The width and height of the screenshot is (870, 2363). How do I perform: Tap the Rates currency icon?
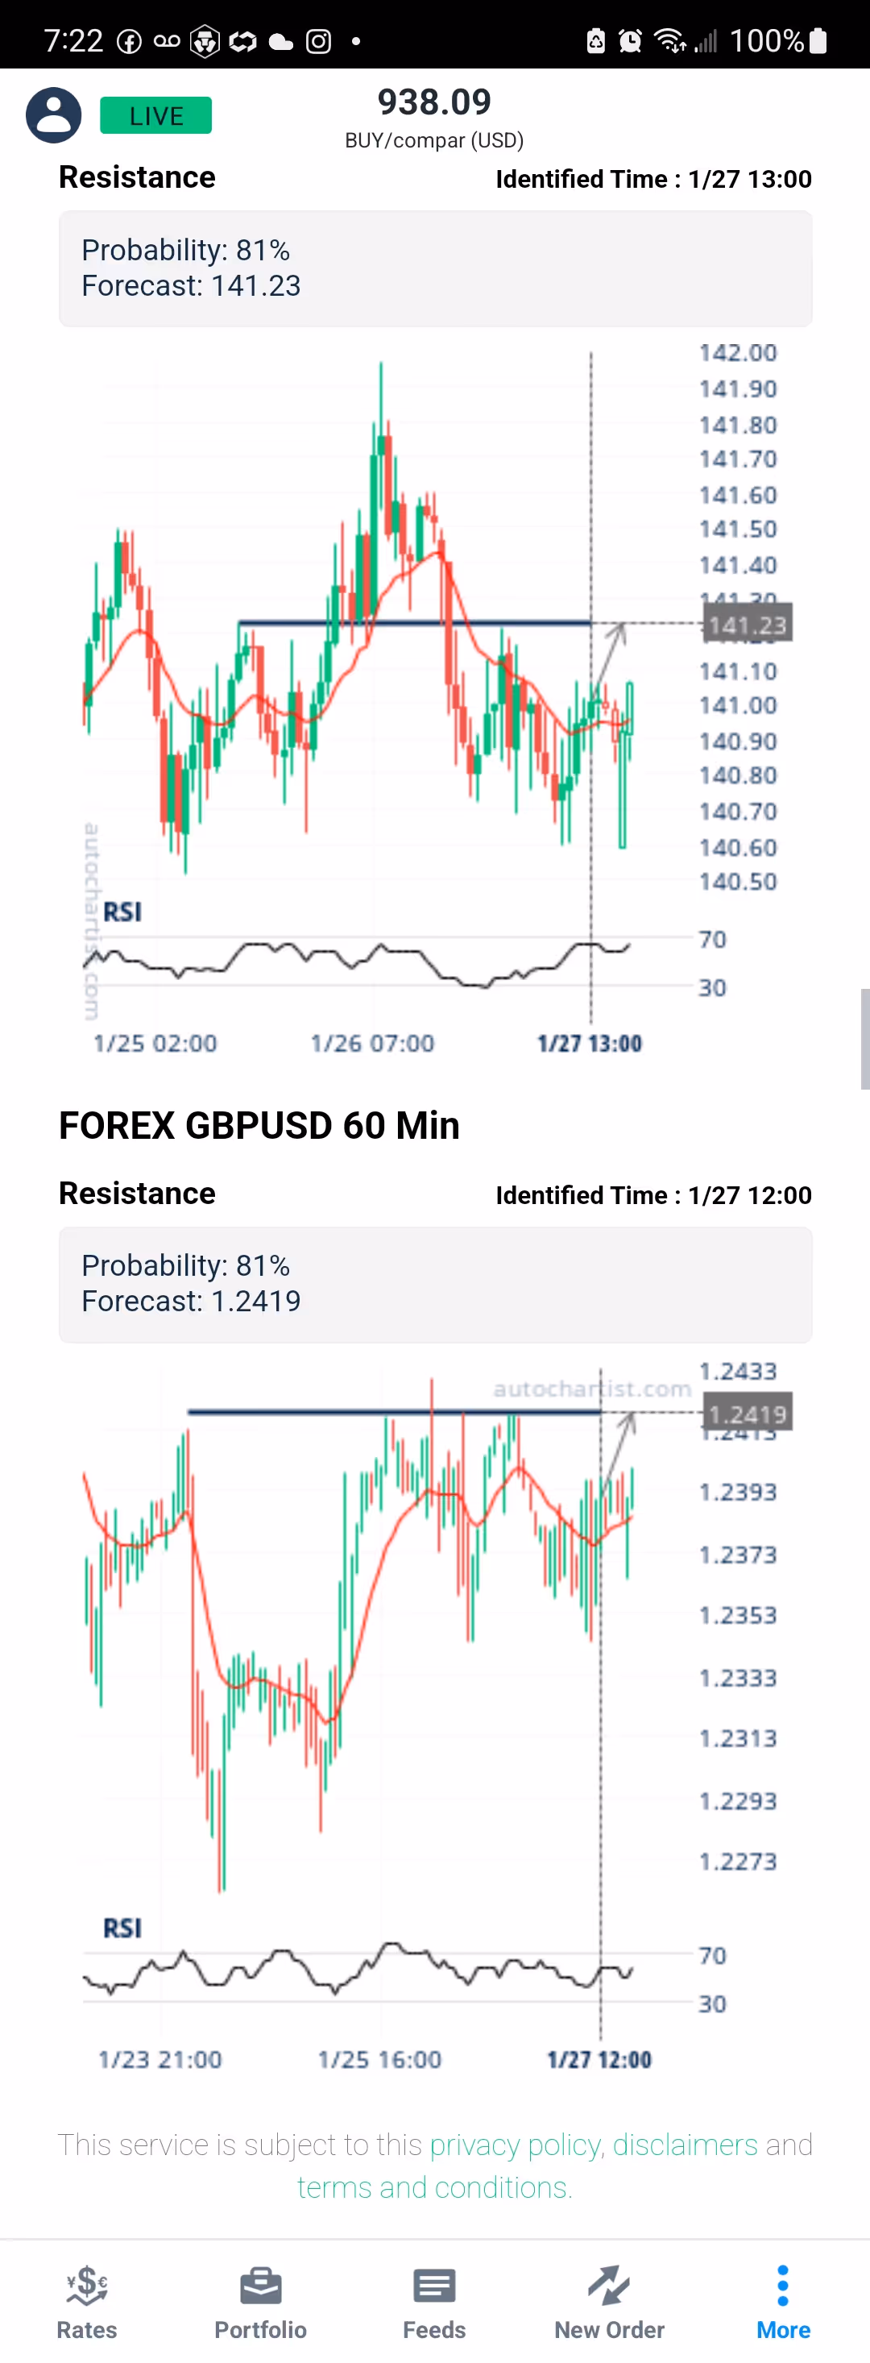tap(87, 2286)
